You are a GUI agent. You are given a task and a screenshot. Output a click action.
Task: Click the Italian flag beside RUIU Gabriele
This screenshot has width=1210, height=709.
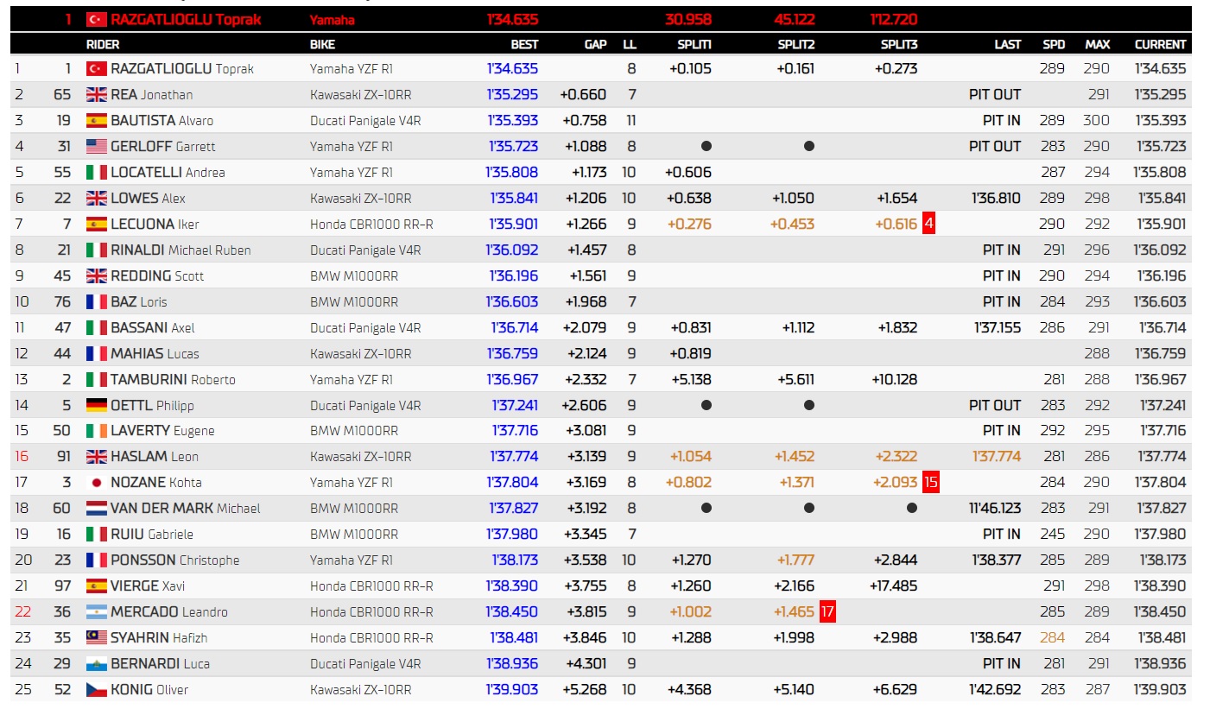tap(96, 534)
